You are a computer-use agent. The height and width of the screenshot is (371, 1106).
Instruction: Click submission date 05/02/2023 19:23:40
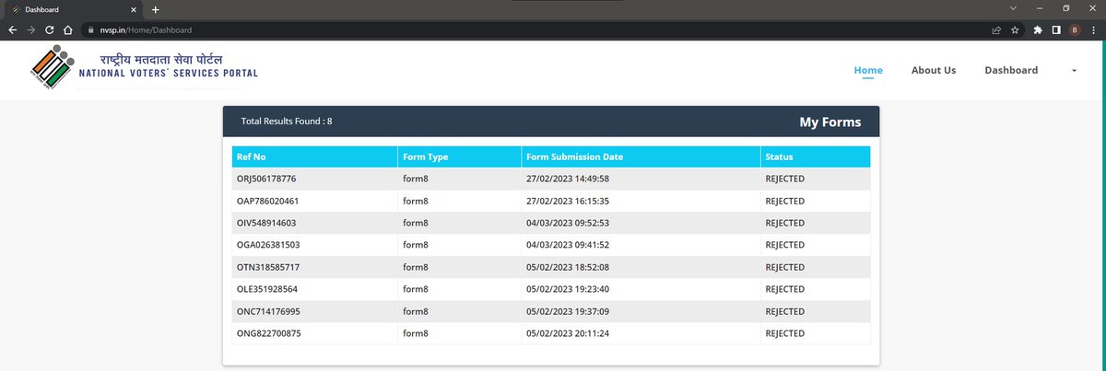click(x=568, y=289)
